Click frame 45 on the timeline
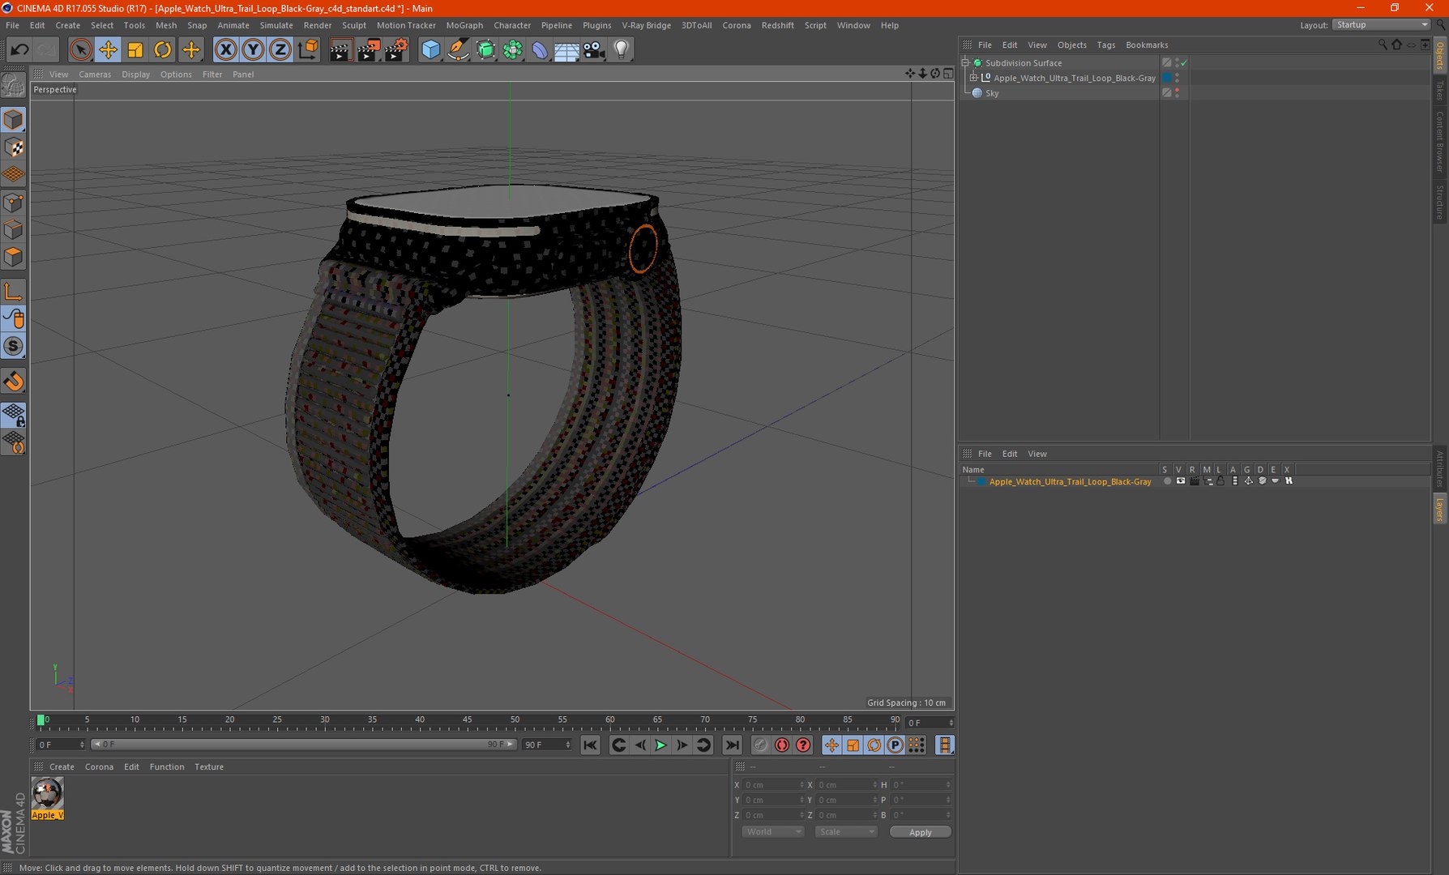 point(468,720)
